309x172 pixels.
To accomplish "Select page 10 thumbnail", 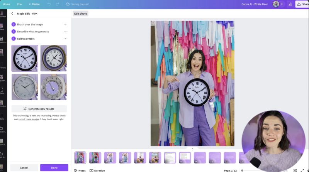I will [x=215, y=158].
